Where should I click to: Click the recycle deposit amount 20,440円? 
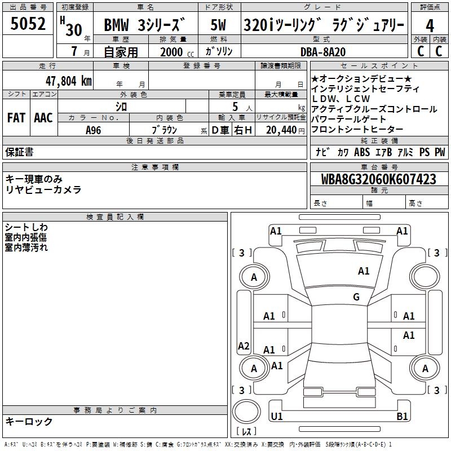(x=281, y=130)
